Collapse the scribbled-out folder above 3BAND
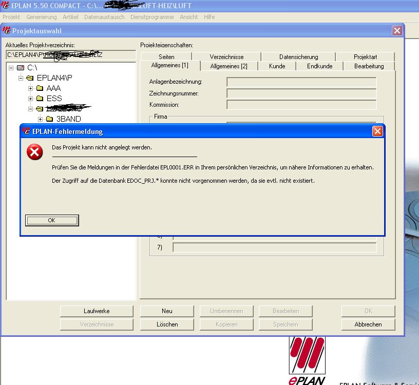 [30, 109]
